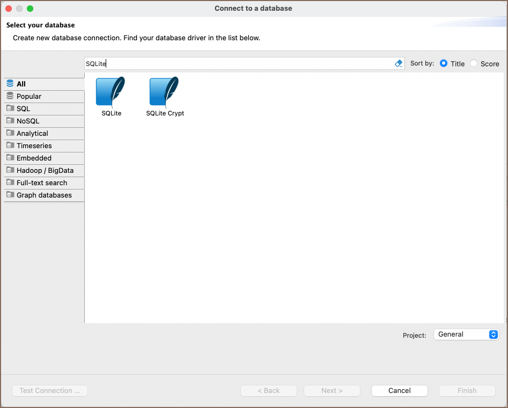Clear the search field with eraser icon
508x408 pixels.
(399, 63)
